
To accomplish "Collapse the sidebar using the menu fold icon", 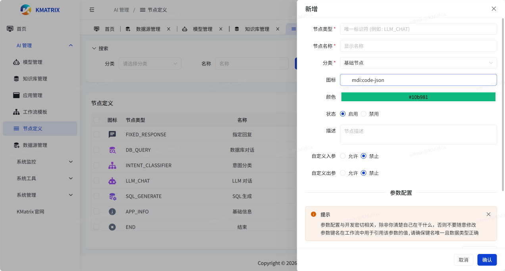I will click(92, 10).
